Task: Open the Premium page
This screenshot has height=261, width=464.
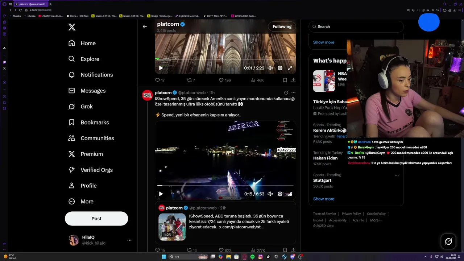Action: coord(86,154)
